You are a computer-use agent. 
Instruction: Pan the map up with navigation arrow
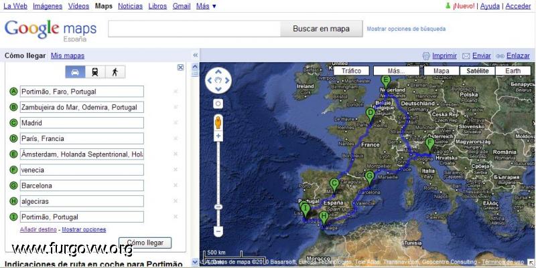tap(218, 72)
